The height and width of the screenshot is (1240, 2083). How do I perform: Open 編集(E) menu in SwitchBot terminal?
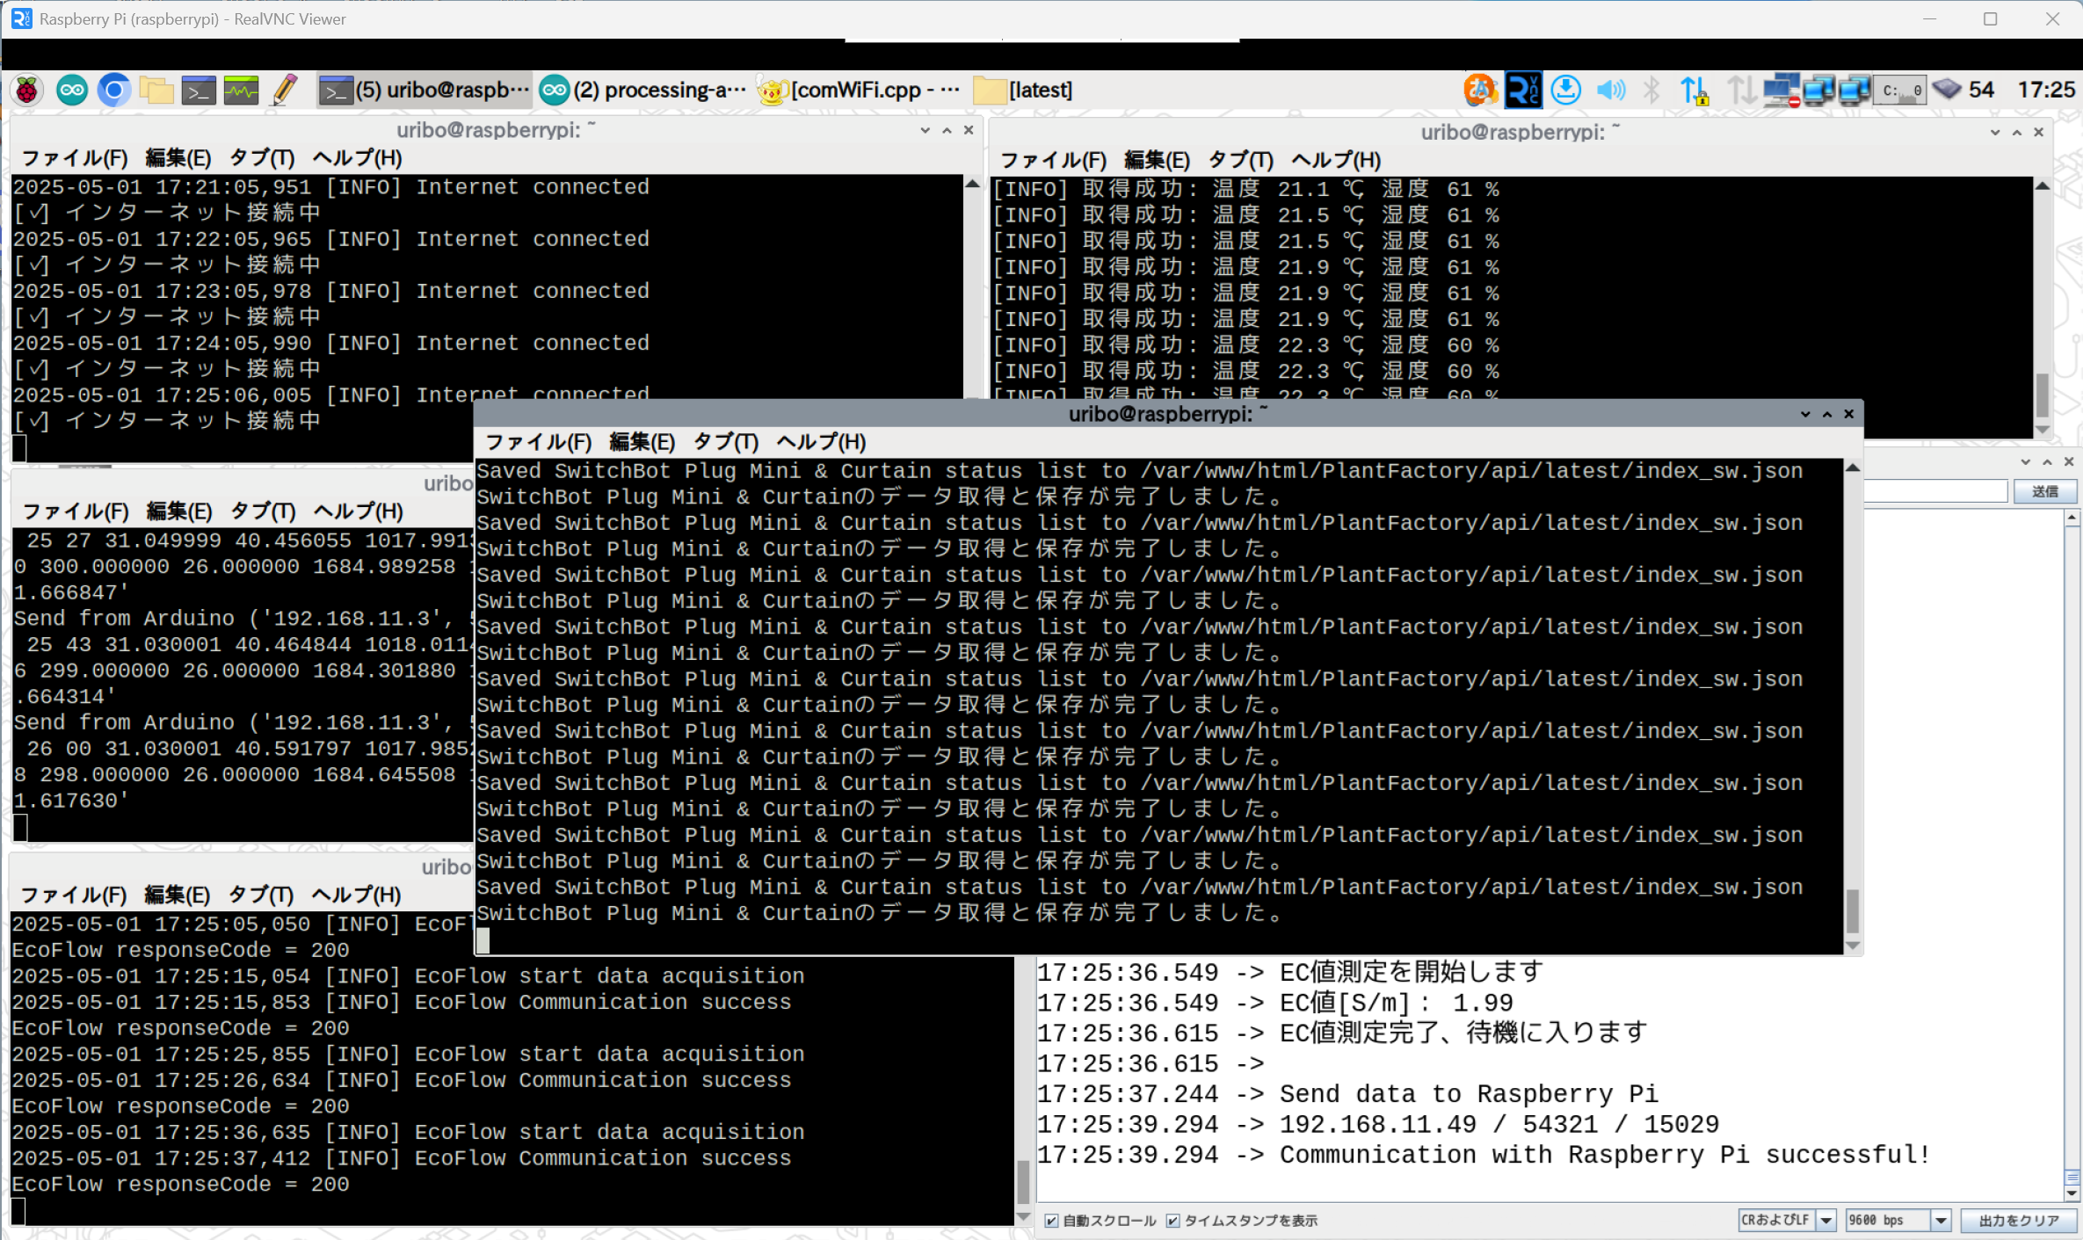point(642,442)
